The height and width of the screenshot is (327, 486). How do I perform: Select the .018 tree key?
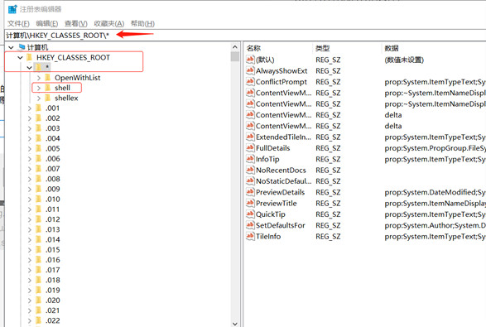pos(53,280)
